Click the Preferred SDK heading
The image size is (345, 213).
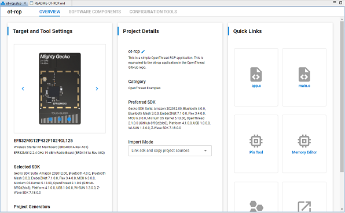(142, 102)
